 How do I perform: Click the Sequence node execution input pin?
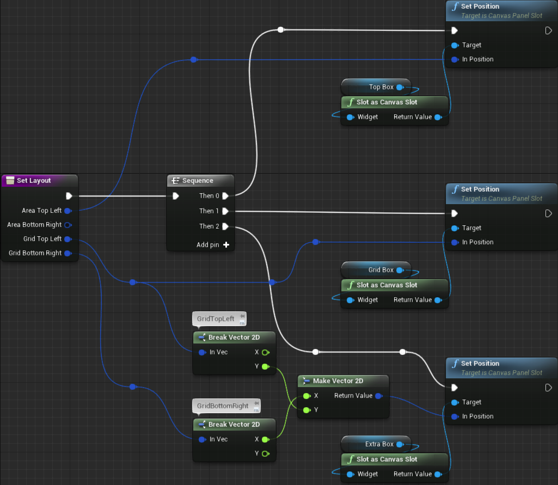(176, 196)
